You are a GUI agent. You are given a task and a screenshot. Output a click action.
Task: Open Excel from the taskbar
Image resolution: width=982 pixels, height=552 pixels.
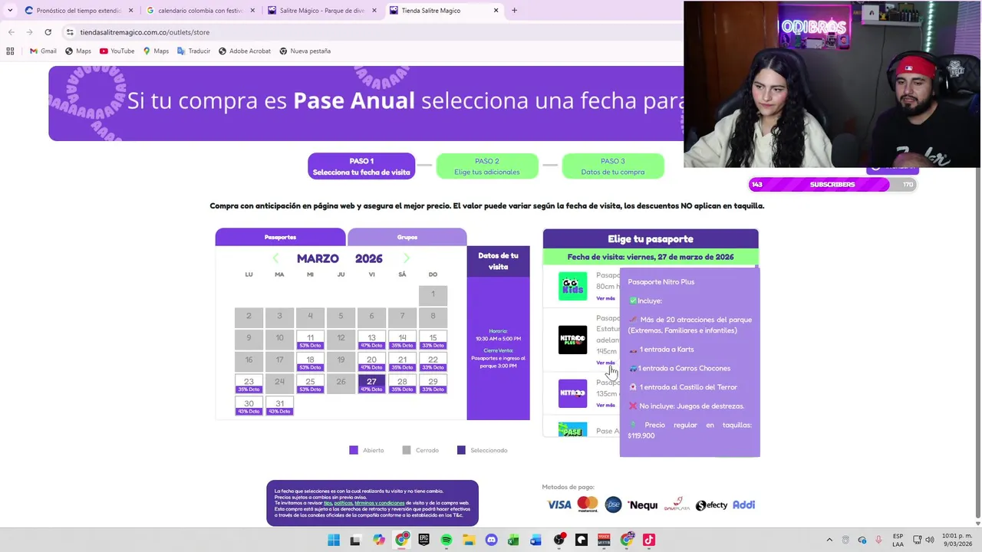click(513, 540)
